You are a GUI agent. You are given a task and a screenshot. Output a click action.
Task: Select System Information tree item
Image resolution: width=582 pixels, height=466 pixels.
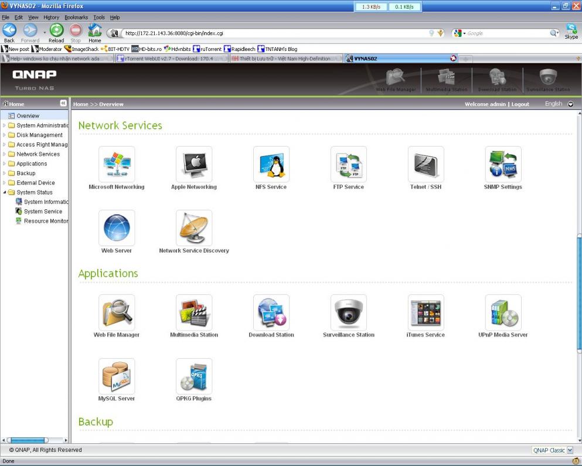pyautogui.click(x=42, y=202)
